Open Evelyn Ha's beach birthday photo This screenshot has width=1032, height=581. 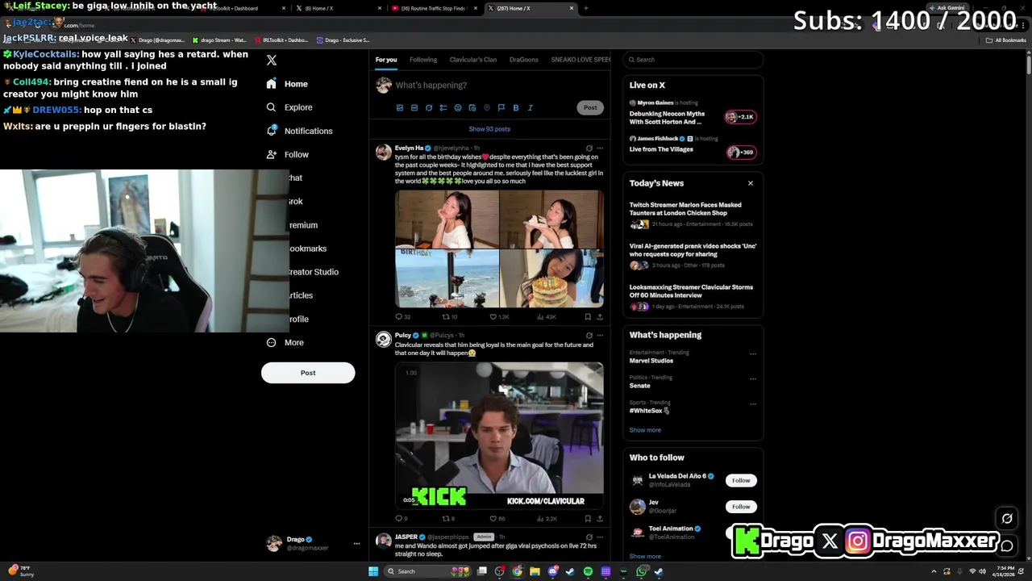(447, 278)
